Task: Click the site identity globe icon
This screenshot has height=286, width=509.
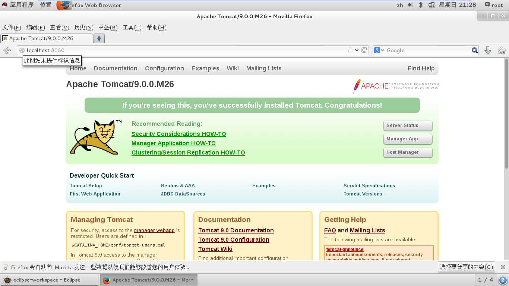Action: [x=22, y=50]
